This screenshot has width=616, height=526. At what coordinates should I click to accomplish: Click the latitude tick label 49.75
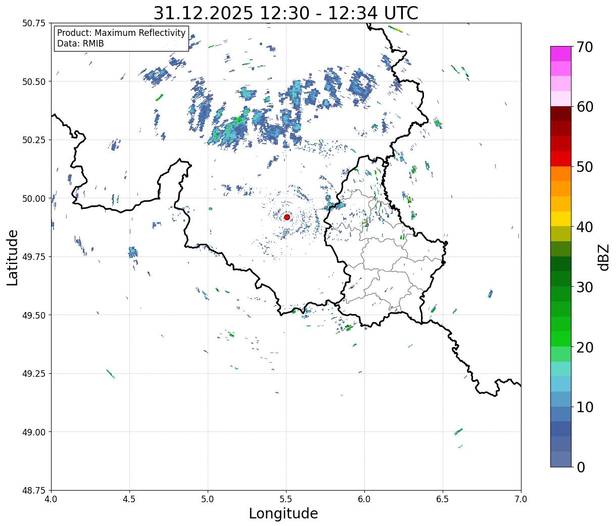[34, 257]
